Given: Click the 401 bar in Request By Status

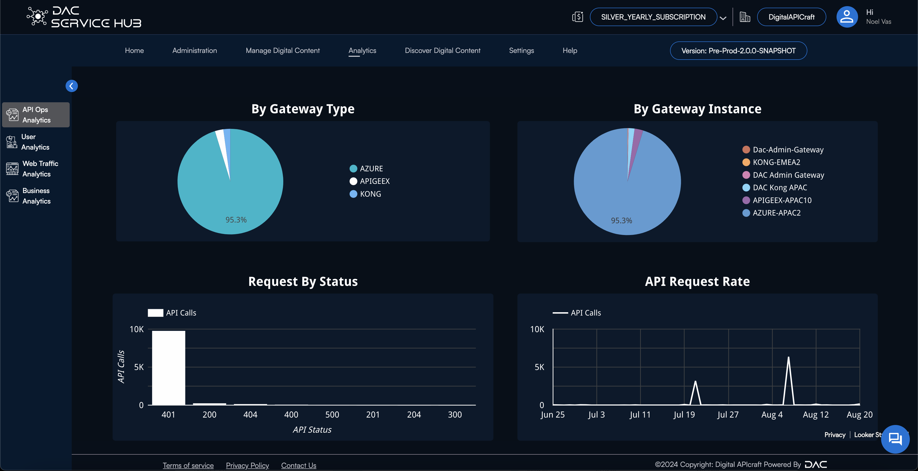Looking at the screenshot, I should [169, 367].
